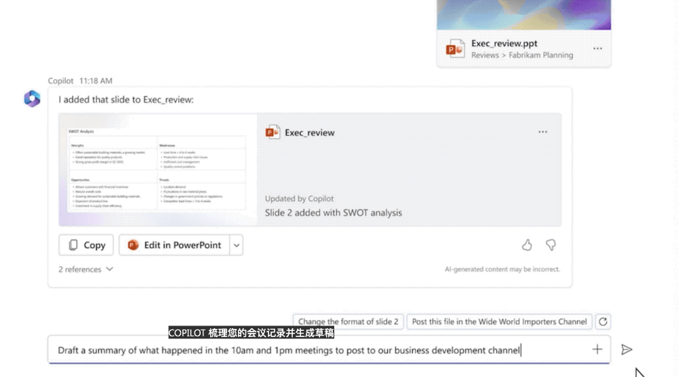Open more options on Exec_review card

click(x=542, y=132)
